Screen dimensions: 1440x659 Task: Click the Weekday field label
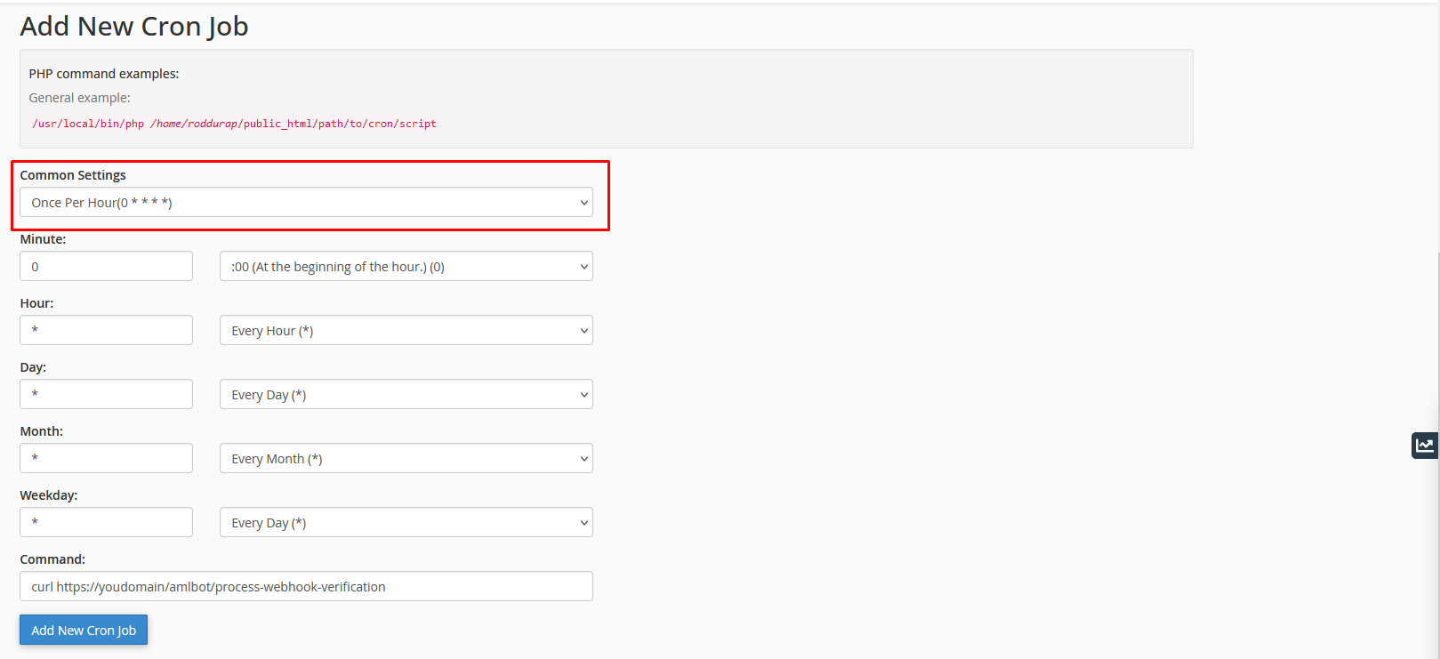click(49, 495)
